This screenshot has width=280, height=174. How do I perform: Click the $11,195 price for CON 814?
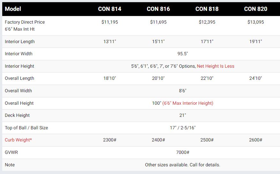coord(110,22)
